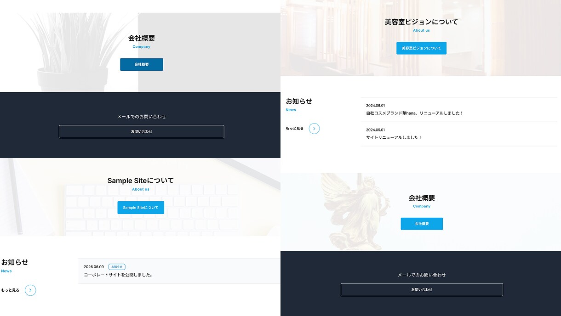Click the 会社概要 heading beside the golden statue
This screenshot has height=316, width=561.
pyautogui.click(x=422, y=198)
